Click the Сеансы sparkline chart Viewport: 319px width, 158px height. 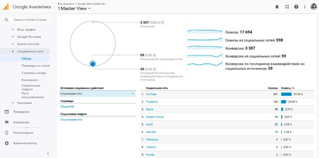[x=205, y=32]
